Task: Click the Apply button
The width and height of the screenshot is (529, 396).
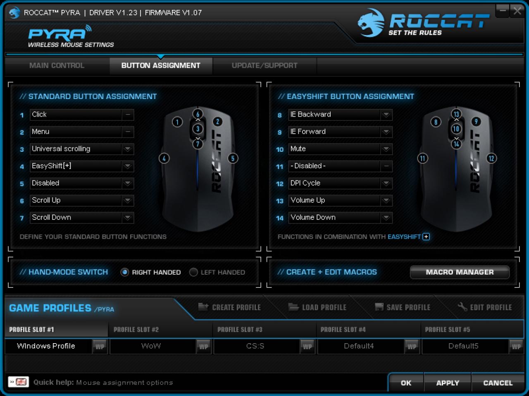Action: 448,383
